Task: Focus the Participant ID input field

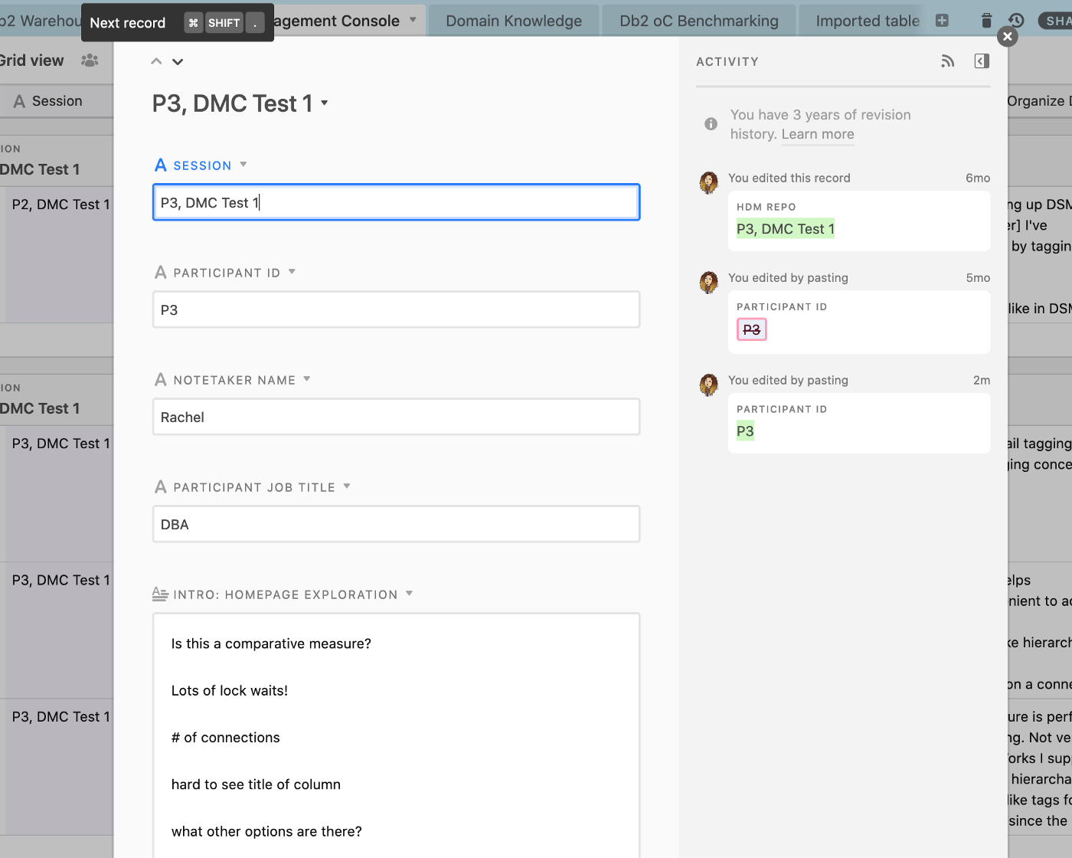Action: click(396, 309)
